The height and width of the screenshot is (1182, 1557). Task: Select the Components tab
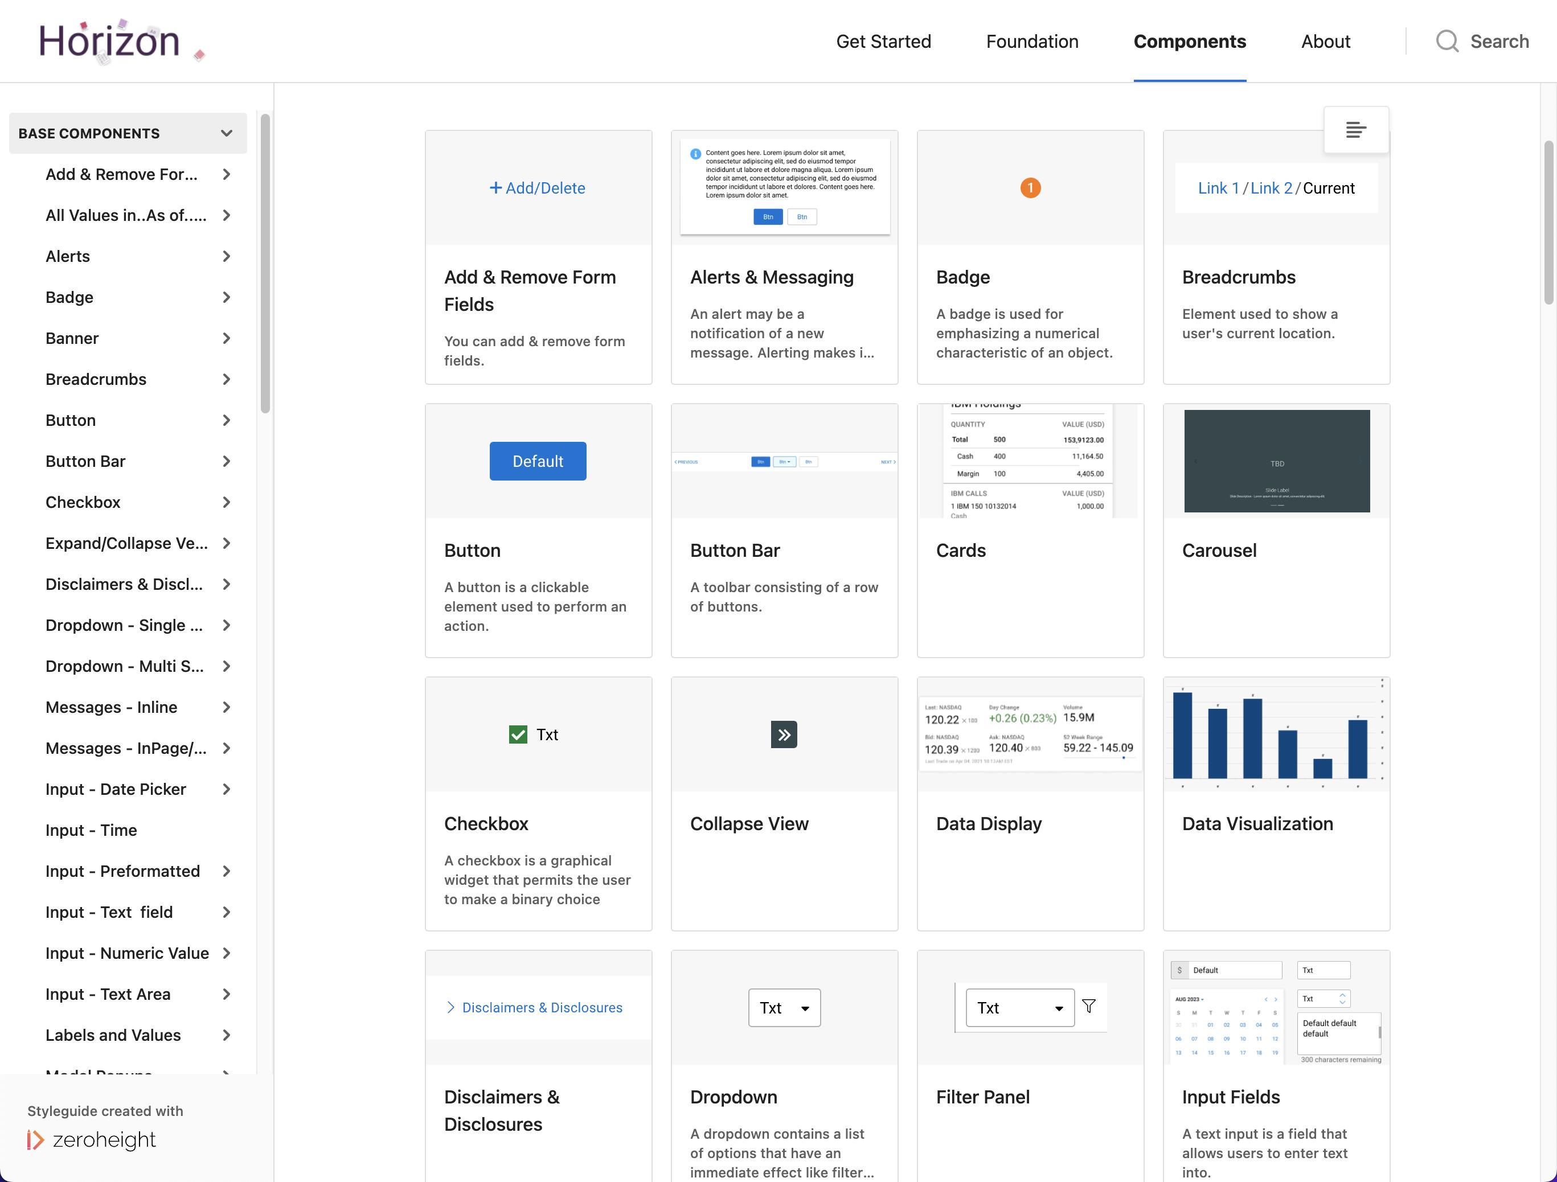click(1190, 42)
